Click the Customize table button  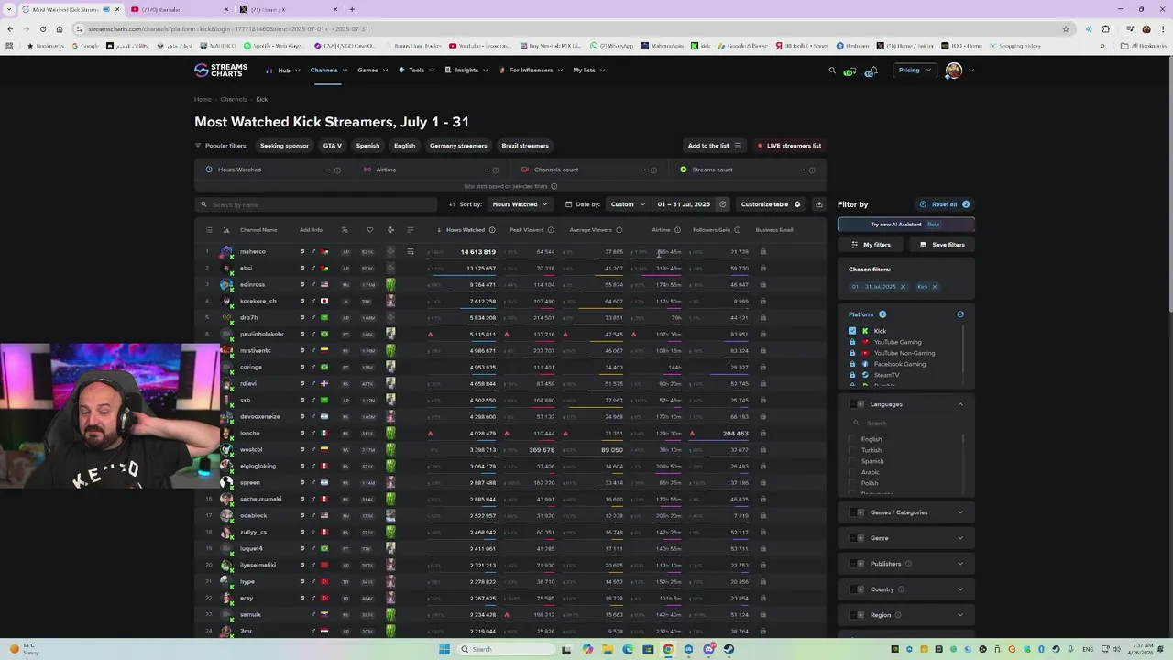pos(771,204)
